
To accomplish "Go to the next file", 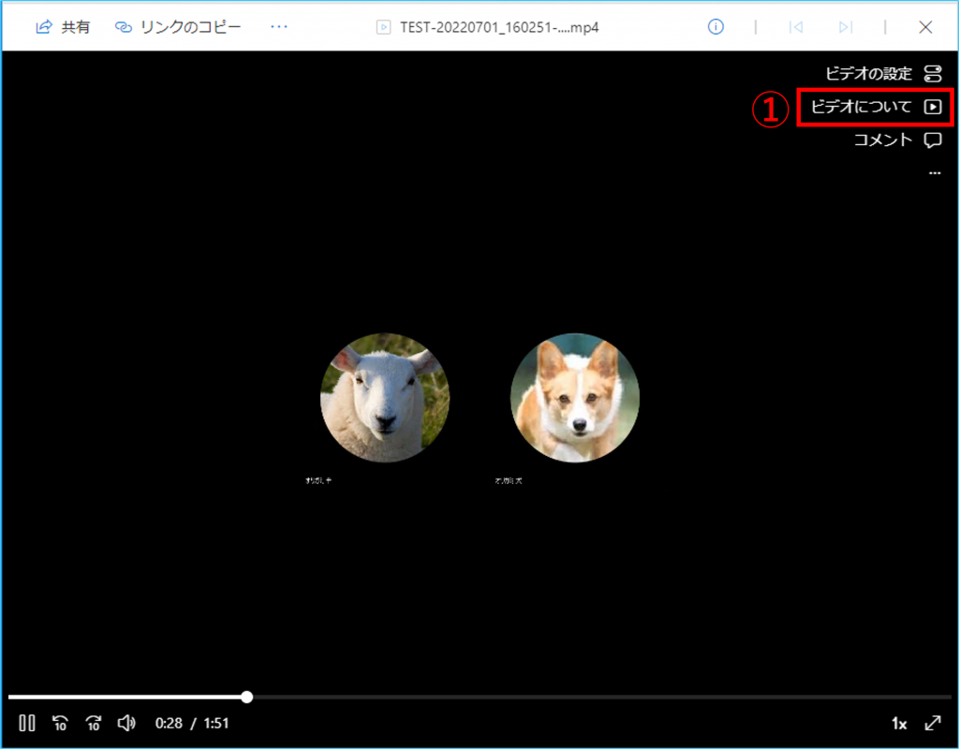I will (x=846, y=27).
